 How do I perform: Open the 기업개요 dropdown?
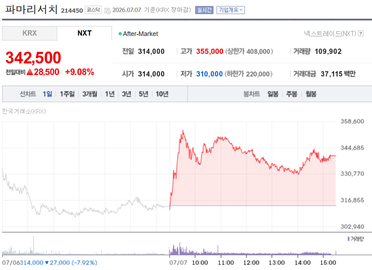click(x=230, y=10)
